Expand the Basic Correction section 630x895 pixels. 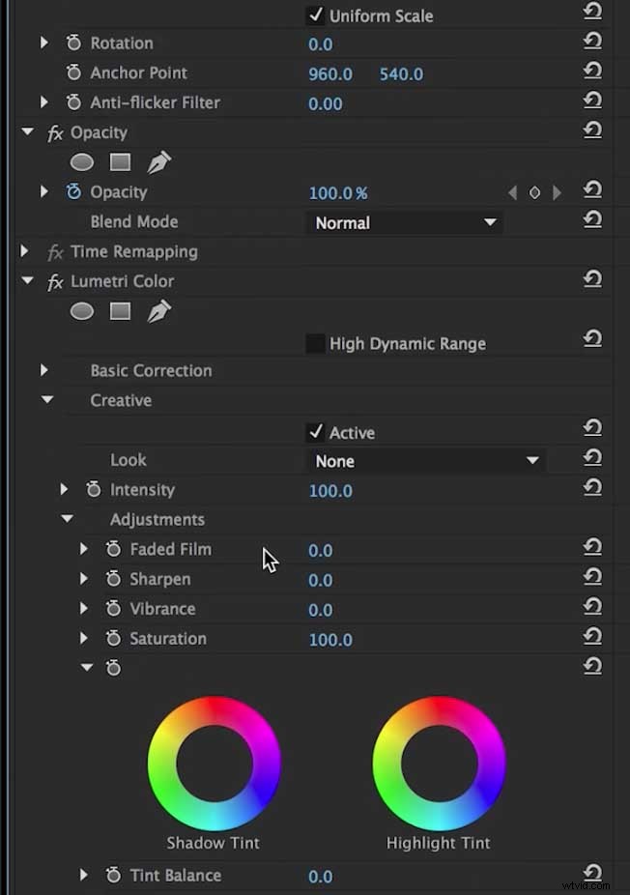[44, 370]
